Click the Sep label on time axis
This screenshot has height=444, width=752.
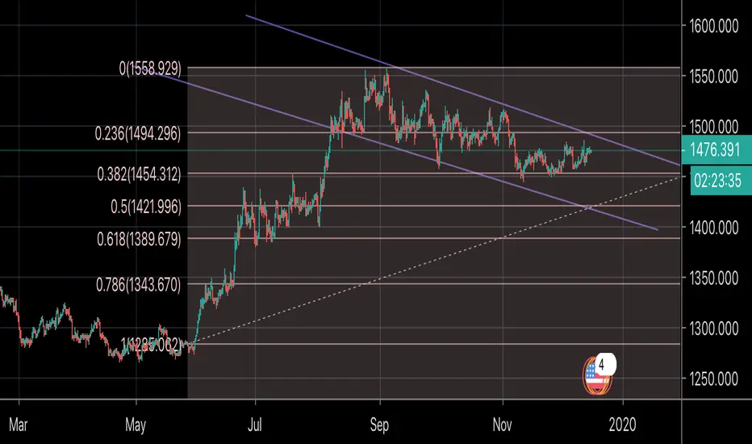379,425
